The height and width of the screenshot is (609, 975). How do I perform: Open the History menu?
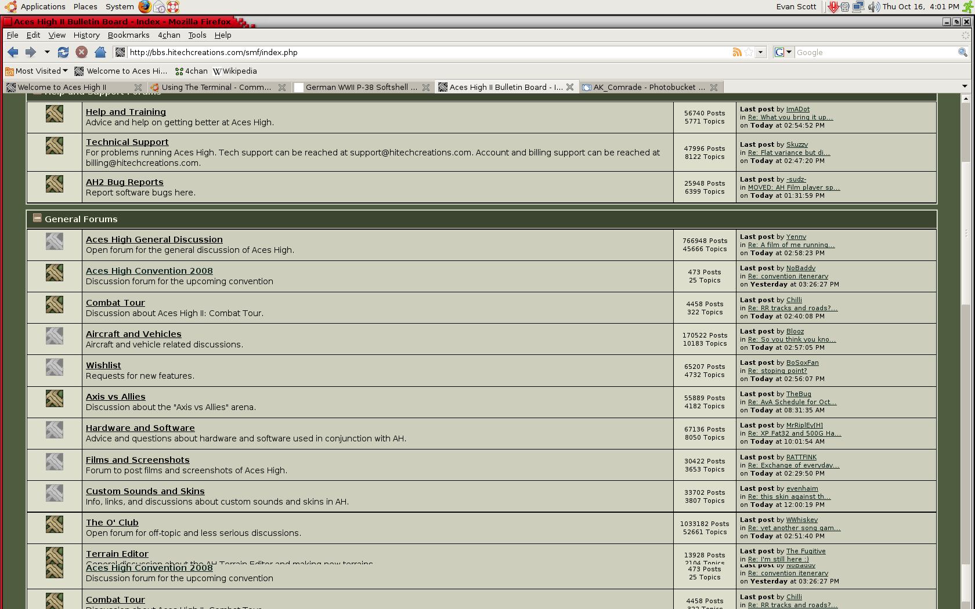tap(86, 35)
